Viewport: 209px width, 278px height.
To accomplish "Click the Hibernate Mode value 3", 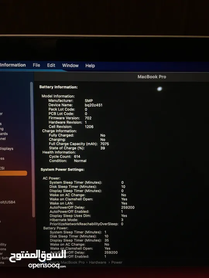I will 122,220.
